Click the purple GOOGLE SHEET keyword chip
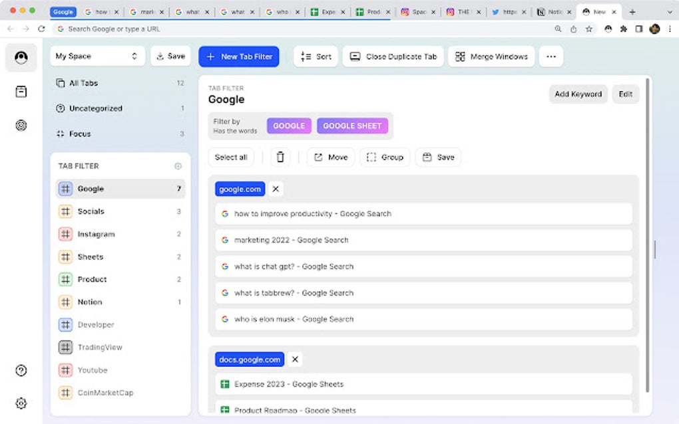679x424 pixels. (x=353, y=126)
